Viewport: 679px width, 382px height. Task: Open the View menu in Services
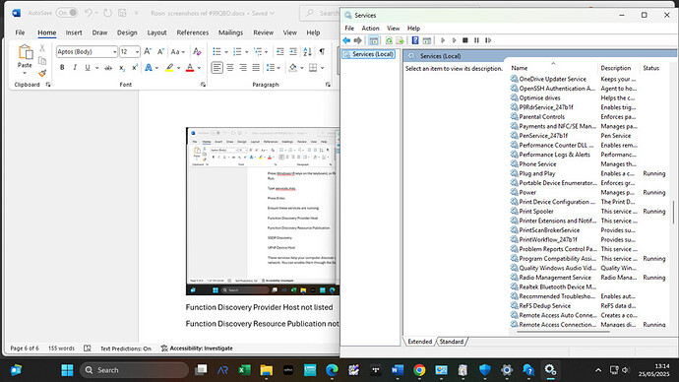coord(394,29)
